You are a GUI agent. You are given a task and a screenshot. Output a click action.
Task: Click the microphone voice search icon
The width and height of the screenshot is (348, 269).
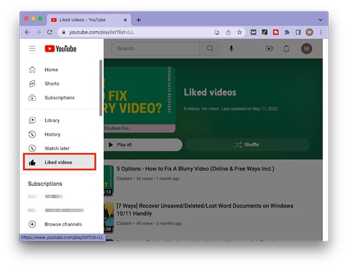coord(231,48)
